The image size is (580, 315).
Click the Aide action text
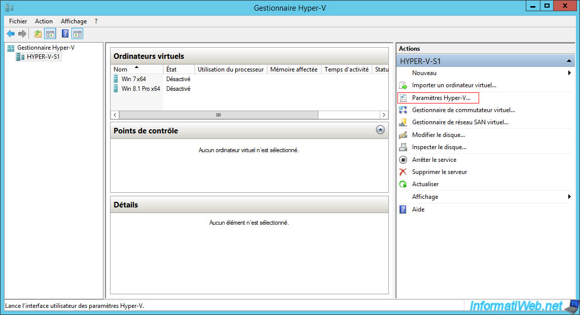point(418,209)
